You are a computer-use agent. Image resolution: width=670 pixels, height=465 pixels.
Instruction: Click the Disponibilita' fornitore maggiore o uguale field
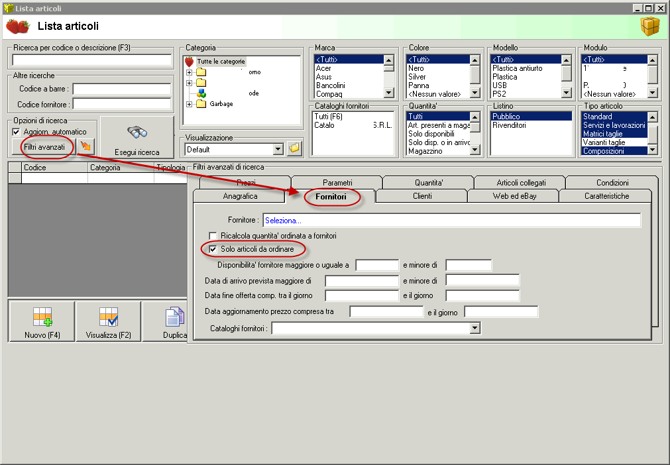tap(377, 265)
